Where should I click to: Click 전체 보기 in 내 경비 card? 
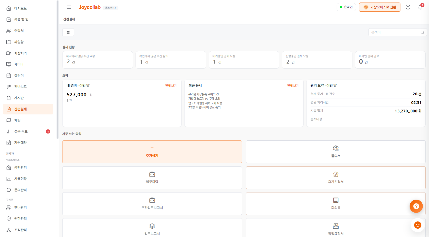coord(171,86)
